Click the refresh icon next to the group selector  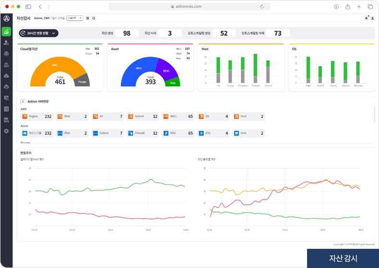(x=94, y=18)
